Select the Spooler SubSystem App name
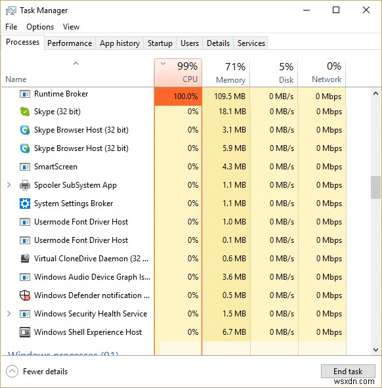The image size is (382, 388). 75,185
